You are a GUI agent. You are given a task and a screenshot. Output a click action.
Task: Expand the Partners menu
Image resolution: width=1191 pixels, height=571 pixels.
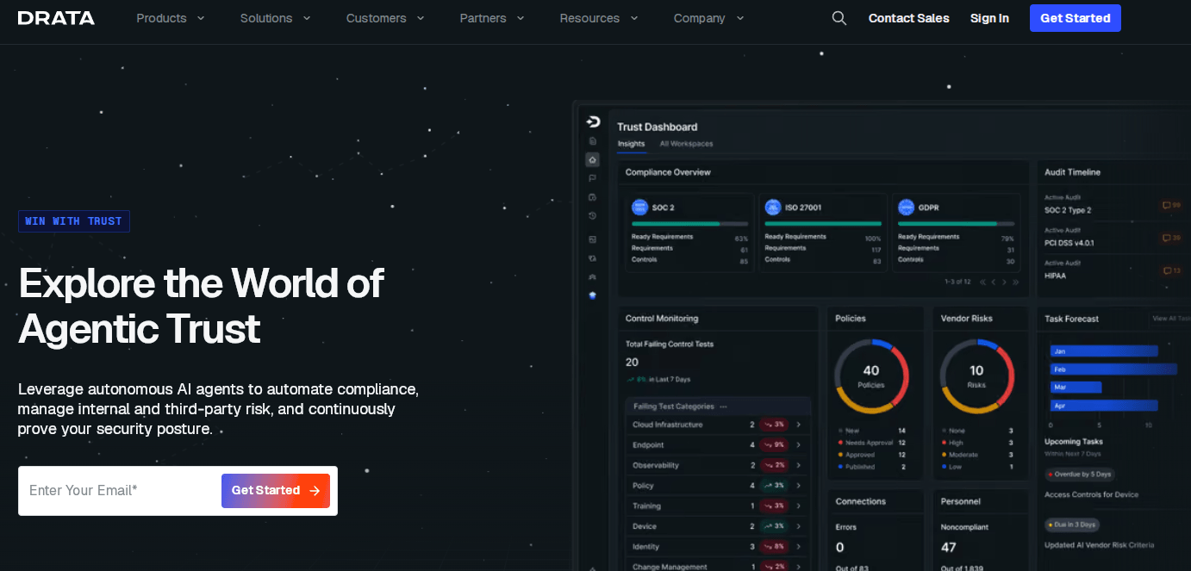pos(492,18)
